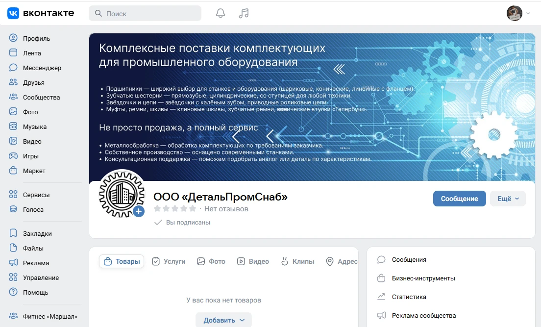Click the Статистика chart icon
The height and width of the screenshot is (327, 541).
tap(381, 297)
